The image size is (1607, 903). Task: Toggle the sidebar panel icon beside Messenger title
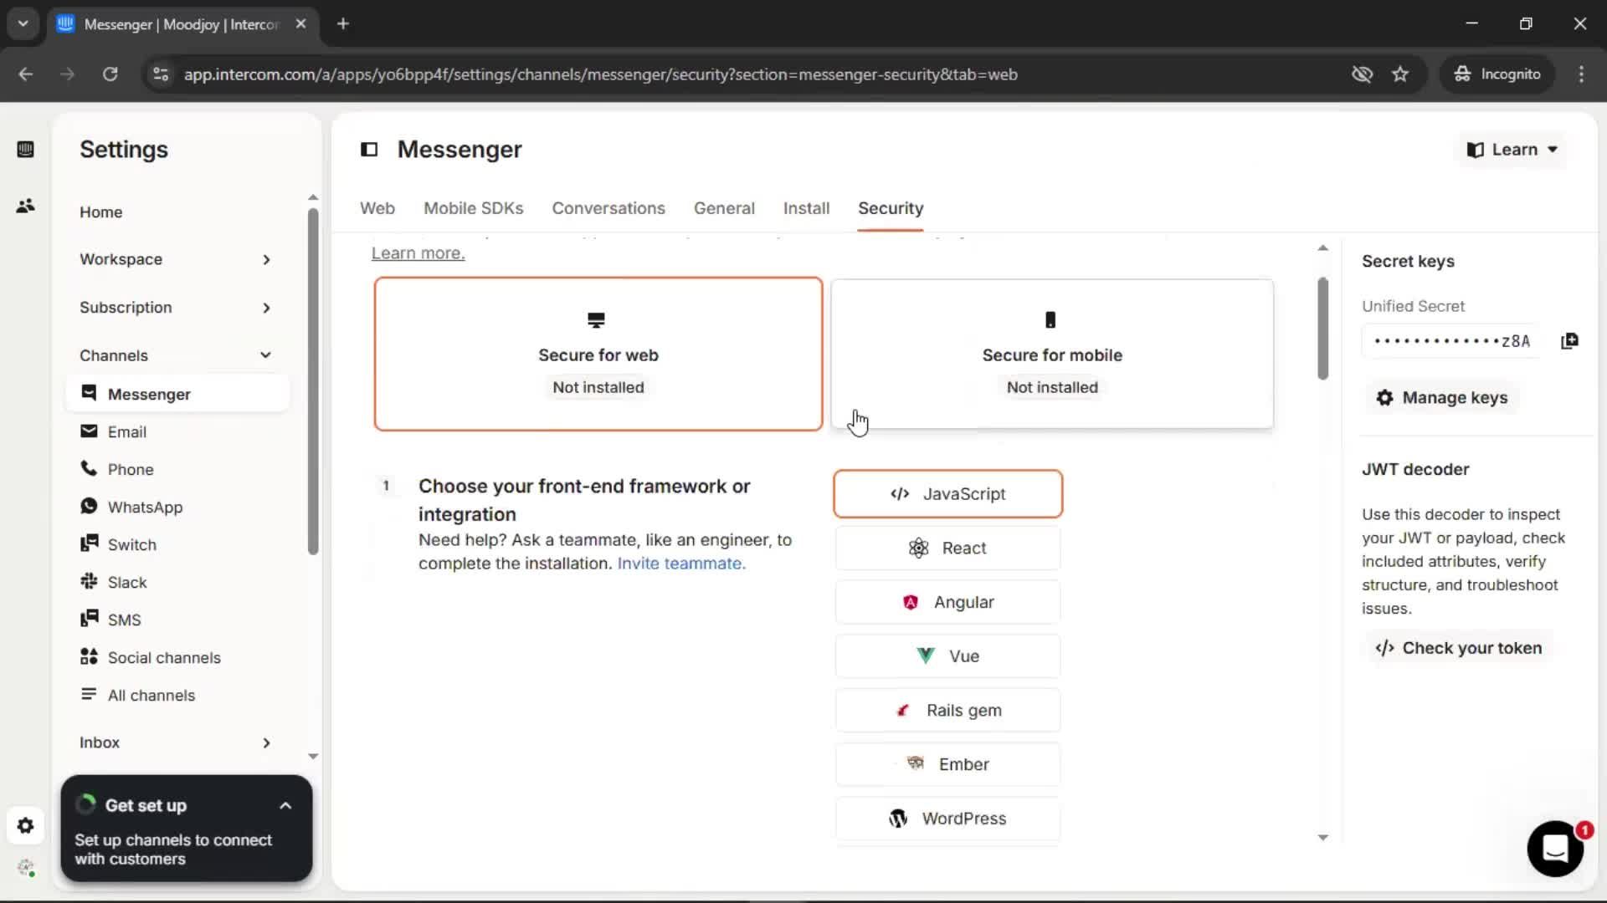click(x=369, y=150)
